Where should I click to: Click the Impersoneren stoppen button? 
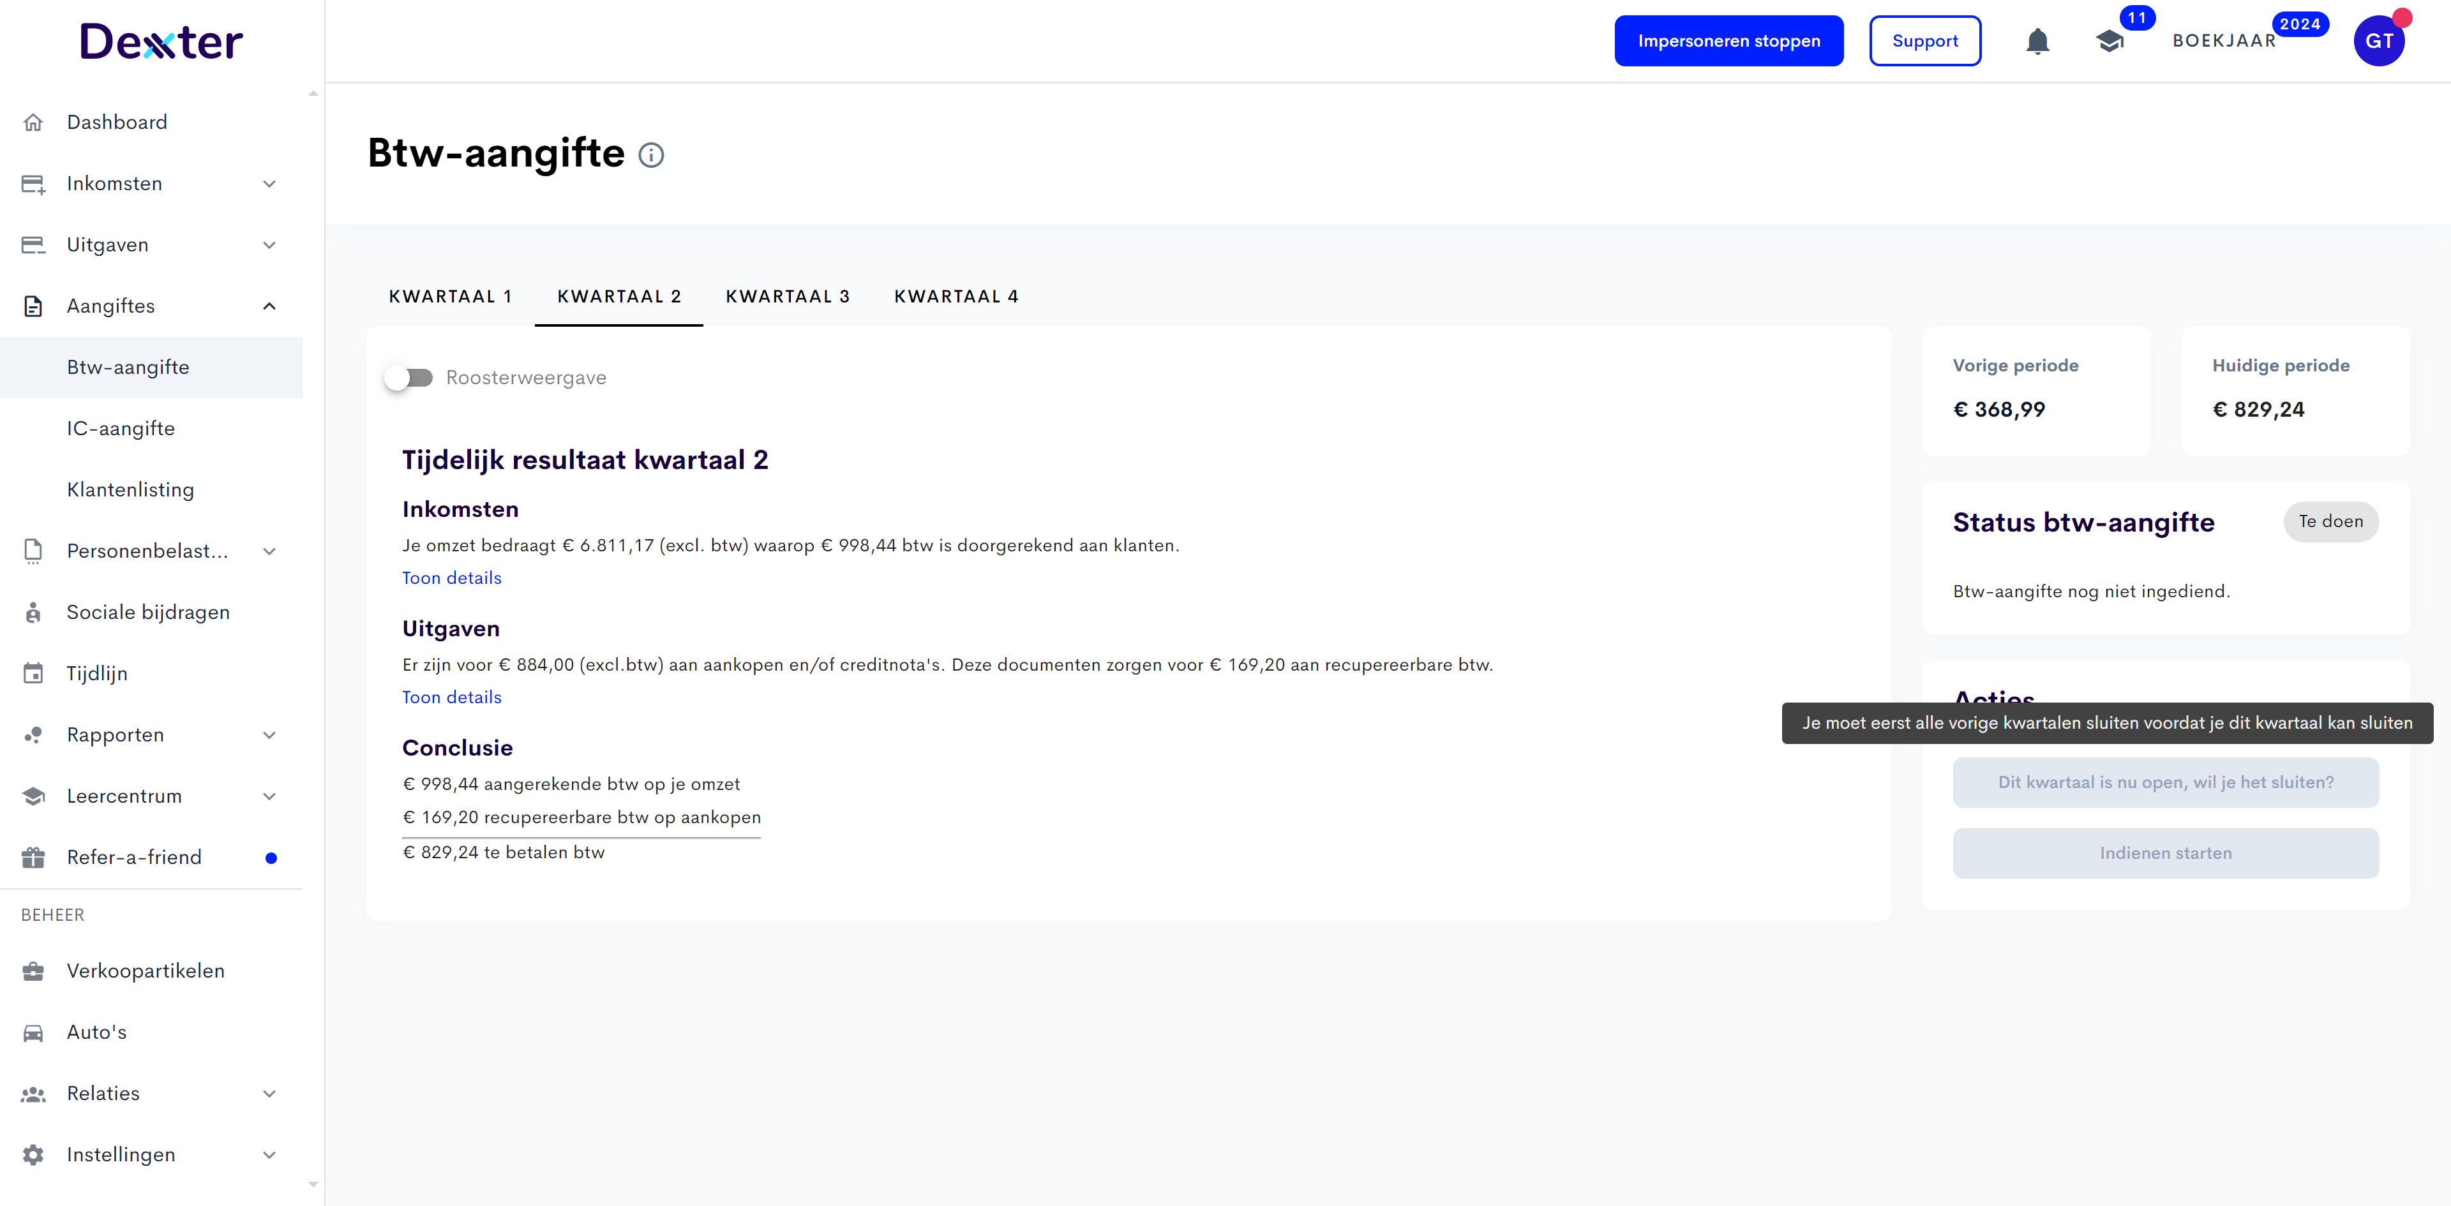1728,41
